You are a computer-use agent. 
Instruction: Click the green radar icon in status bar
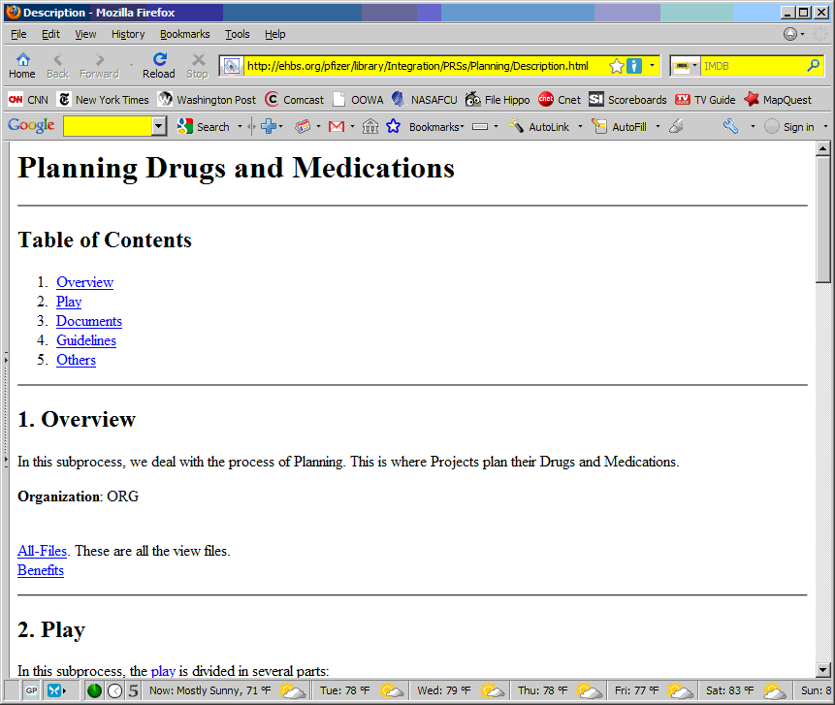pos(94,691)
